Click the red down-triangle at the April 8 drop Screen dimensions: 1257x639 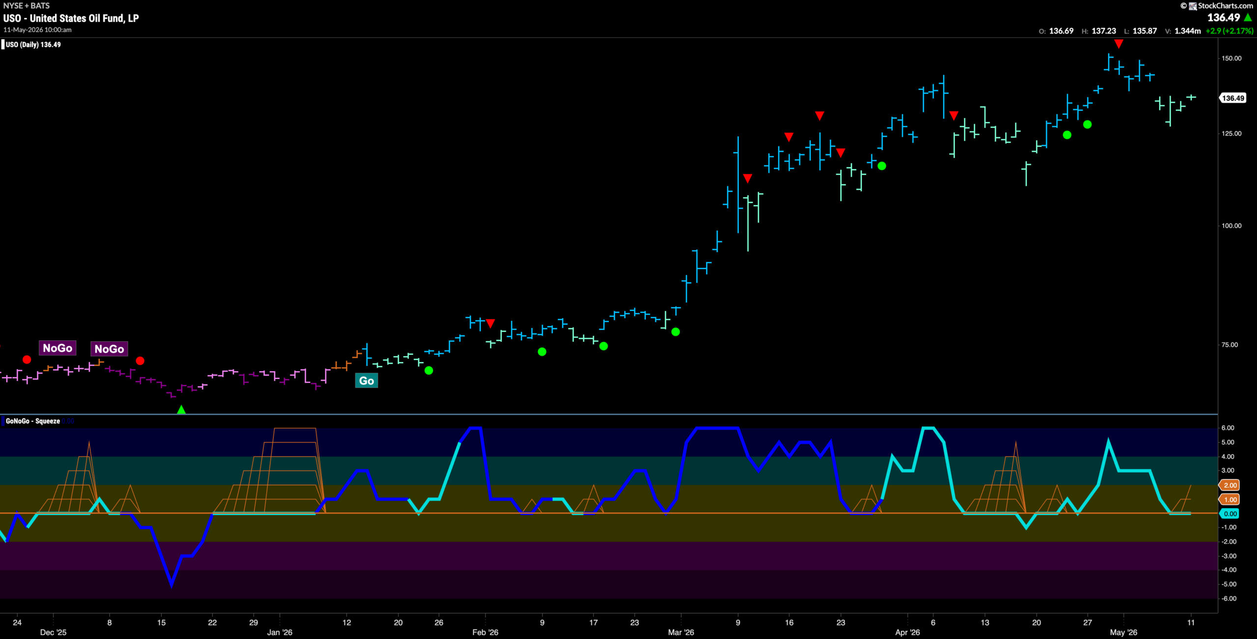coord(954,116)
